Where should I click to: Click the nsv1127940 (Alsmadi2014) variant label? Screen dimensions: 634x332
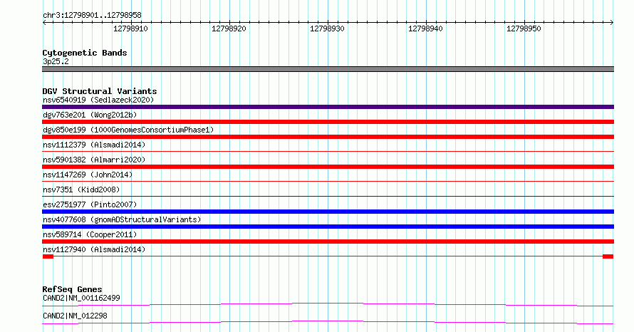94,249
